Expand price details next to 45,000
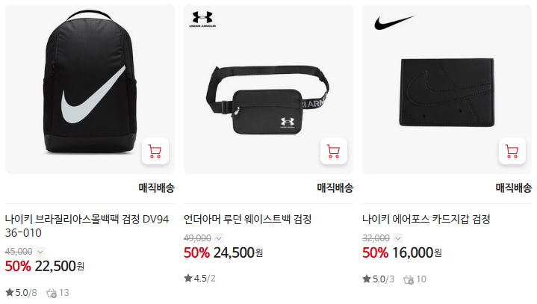The width and height of the screenshot is (537, 304). (x=40, y=252)
